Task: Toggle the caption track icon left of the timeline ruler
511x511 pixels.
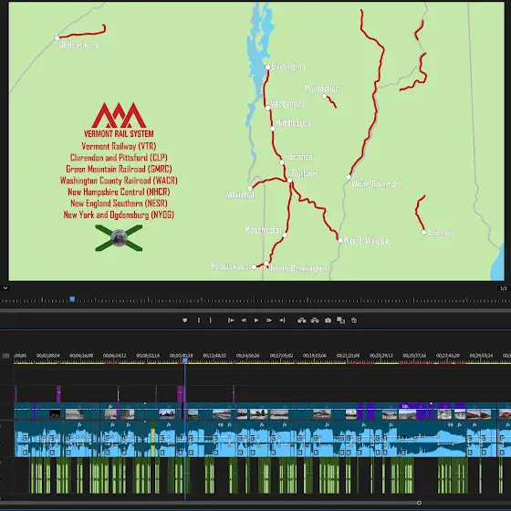Action: [x=5, y=356]
